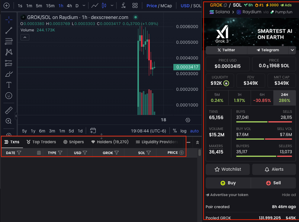The height and width of the screenshot is (222, 299).
Task: Click the liquidity lock icon
Action: point(226,83)
